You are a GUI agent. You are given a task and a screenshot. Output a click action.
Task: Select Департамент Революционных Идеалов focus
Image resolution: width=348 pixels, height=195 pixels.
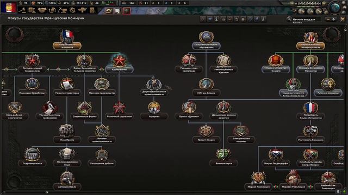tap(223, 64)
